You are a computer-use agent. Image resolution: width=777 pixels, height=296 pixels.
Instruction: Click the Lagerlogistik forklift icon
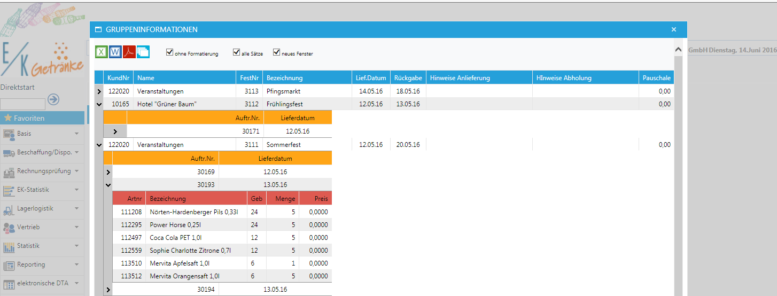pyautogui.click(x=9, y=209)
